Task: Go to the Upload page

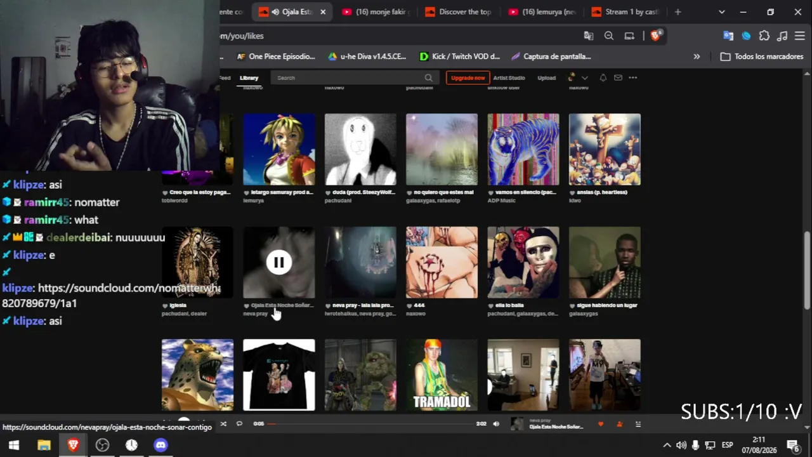Action: (546, 78)
